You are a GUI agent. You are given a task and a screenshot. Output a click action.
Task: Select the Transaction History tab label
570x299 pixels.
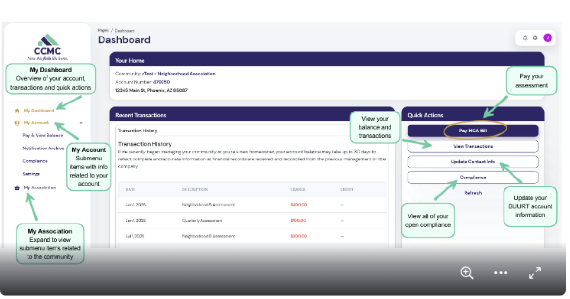(x=137, y=131)
